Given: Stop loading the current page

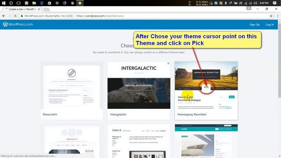Looking at the screenshot, I should [15, 16].
